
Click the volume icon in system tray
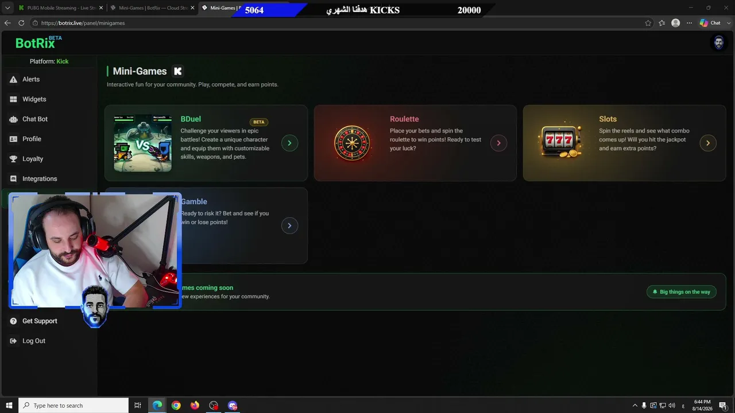672,406
